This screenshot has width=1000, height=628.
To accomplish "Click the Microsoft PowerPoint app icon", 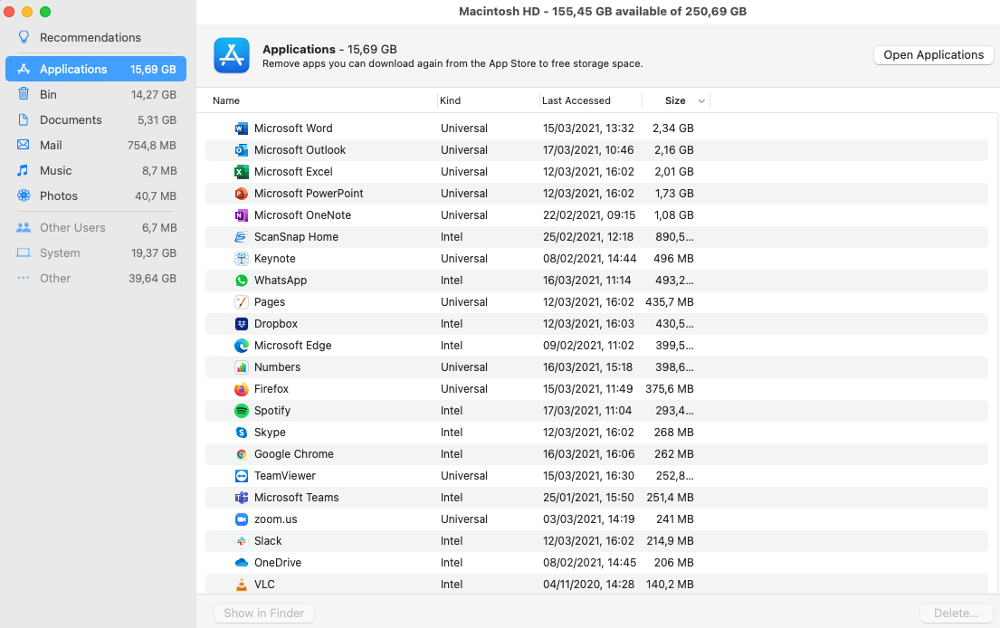I will point(241,193).
